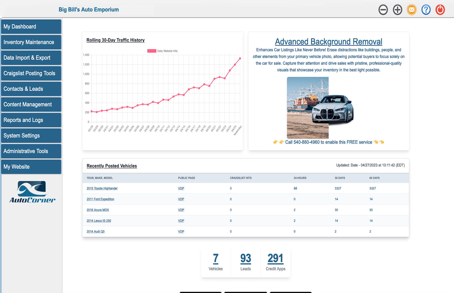Open the 2011 Ford Expedition listing
This screenshot has width=454, height=293.
point(101,199)
